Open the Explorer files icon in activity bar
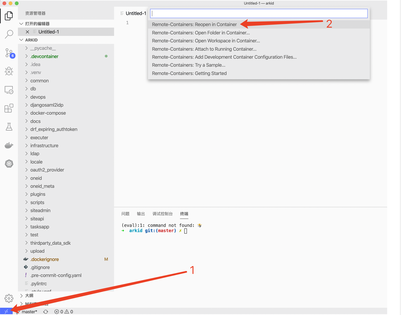The image size is (401, 315). (9, 16)
